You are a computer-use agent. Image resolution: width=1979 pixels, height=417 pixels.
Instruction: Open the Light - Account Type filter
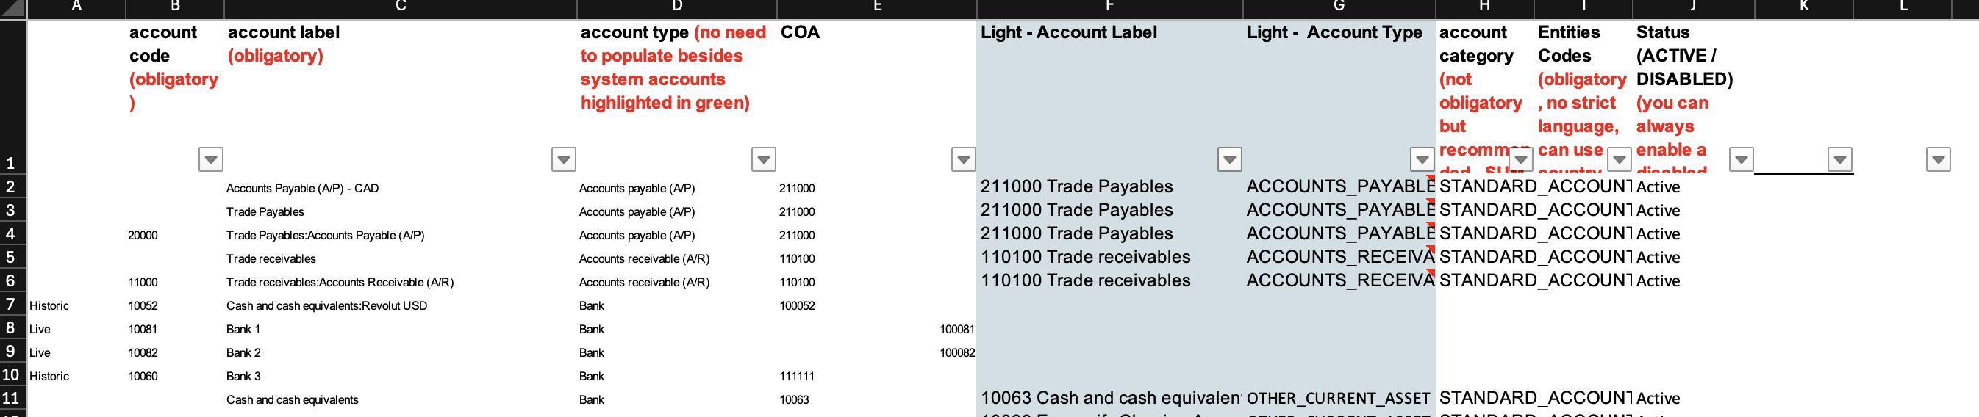tap(1422, 159)
